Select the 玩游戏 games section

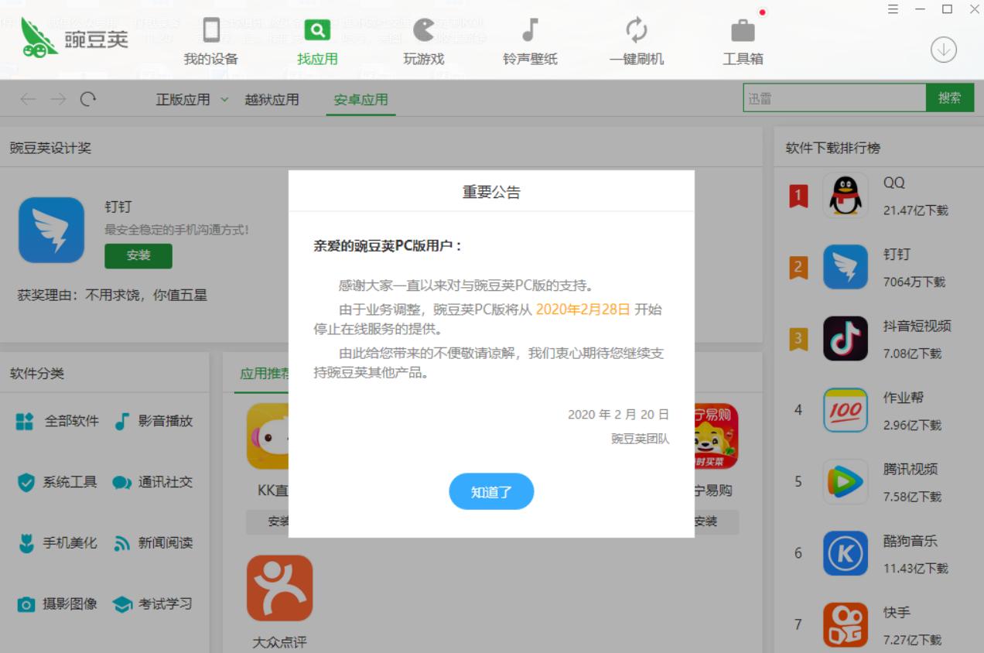(x=424, y=39)
